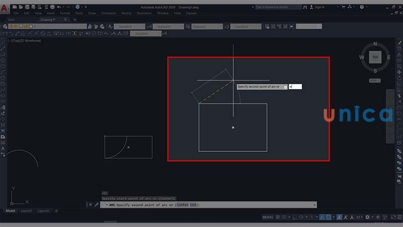This screenshot has height=227, width=403.
Task: Toggle grid display in status bar
Action: point(278,217)
